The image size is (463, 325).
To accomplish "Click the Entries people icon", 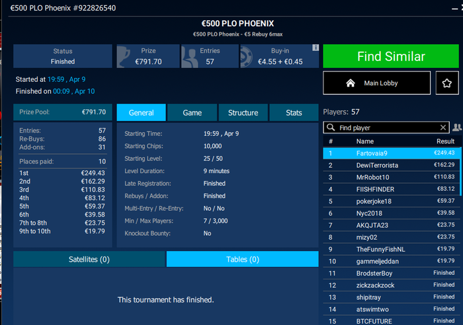I will pyautogui.click(x=189, y=57).
